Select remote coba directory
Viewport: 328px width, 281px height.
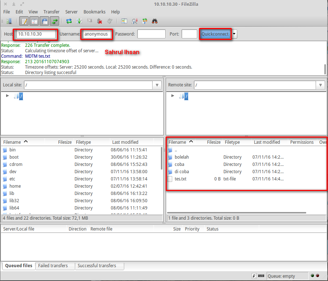click(x=246, y=164)
